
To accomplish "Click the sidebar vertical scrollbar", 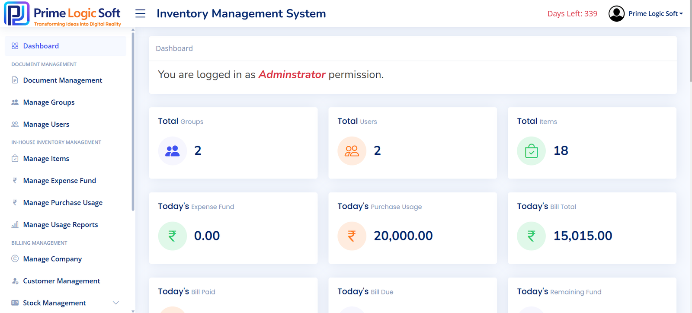I will coord(133,122).
